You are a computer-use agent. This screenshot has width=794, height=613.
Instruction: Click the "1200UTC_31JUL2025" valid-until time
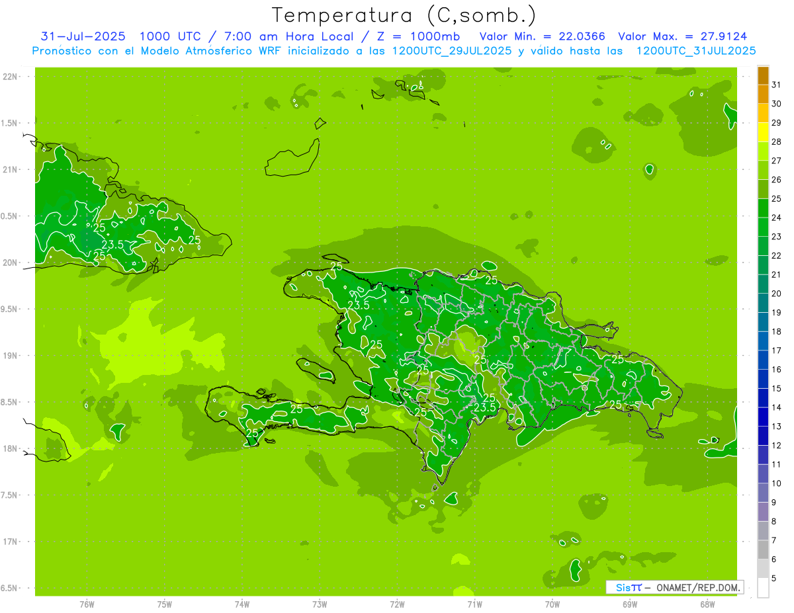(696, 51)
